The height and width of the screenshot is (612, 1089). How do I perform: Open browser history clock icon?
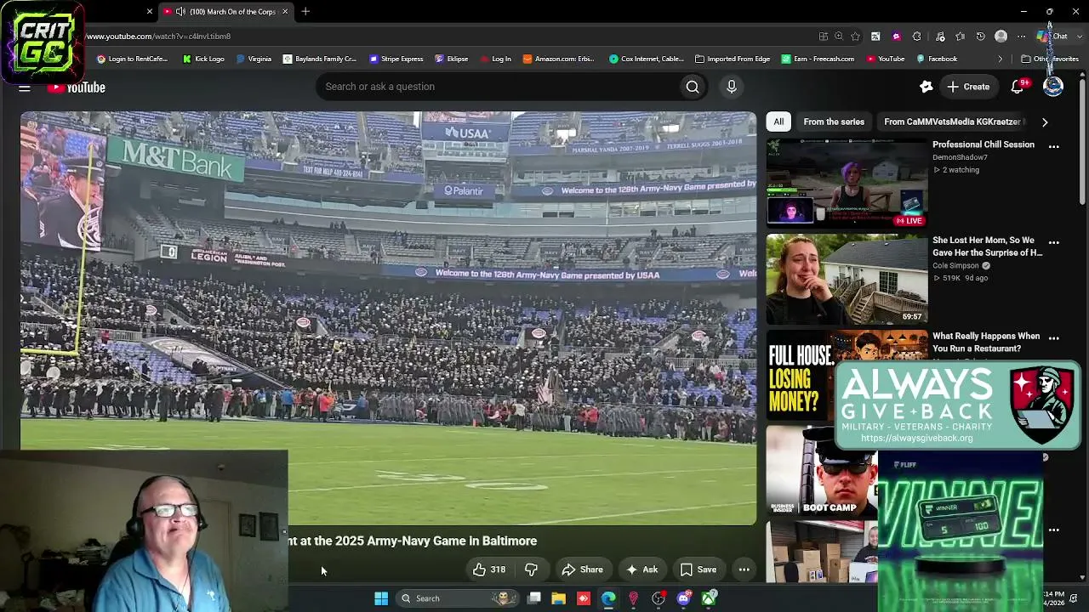click(x=980, y=37)
